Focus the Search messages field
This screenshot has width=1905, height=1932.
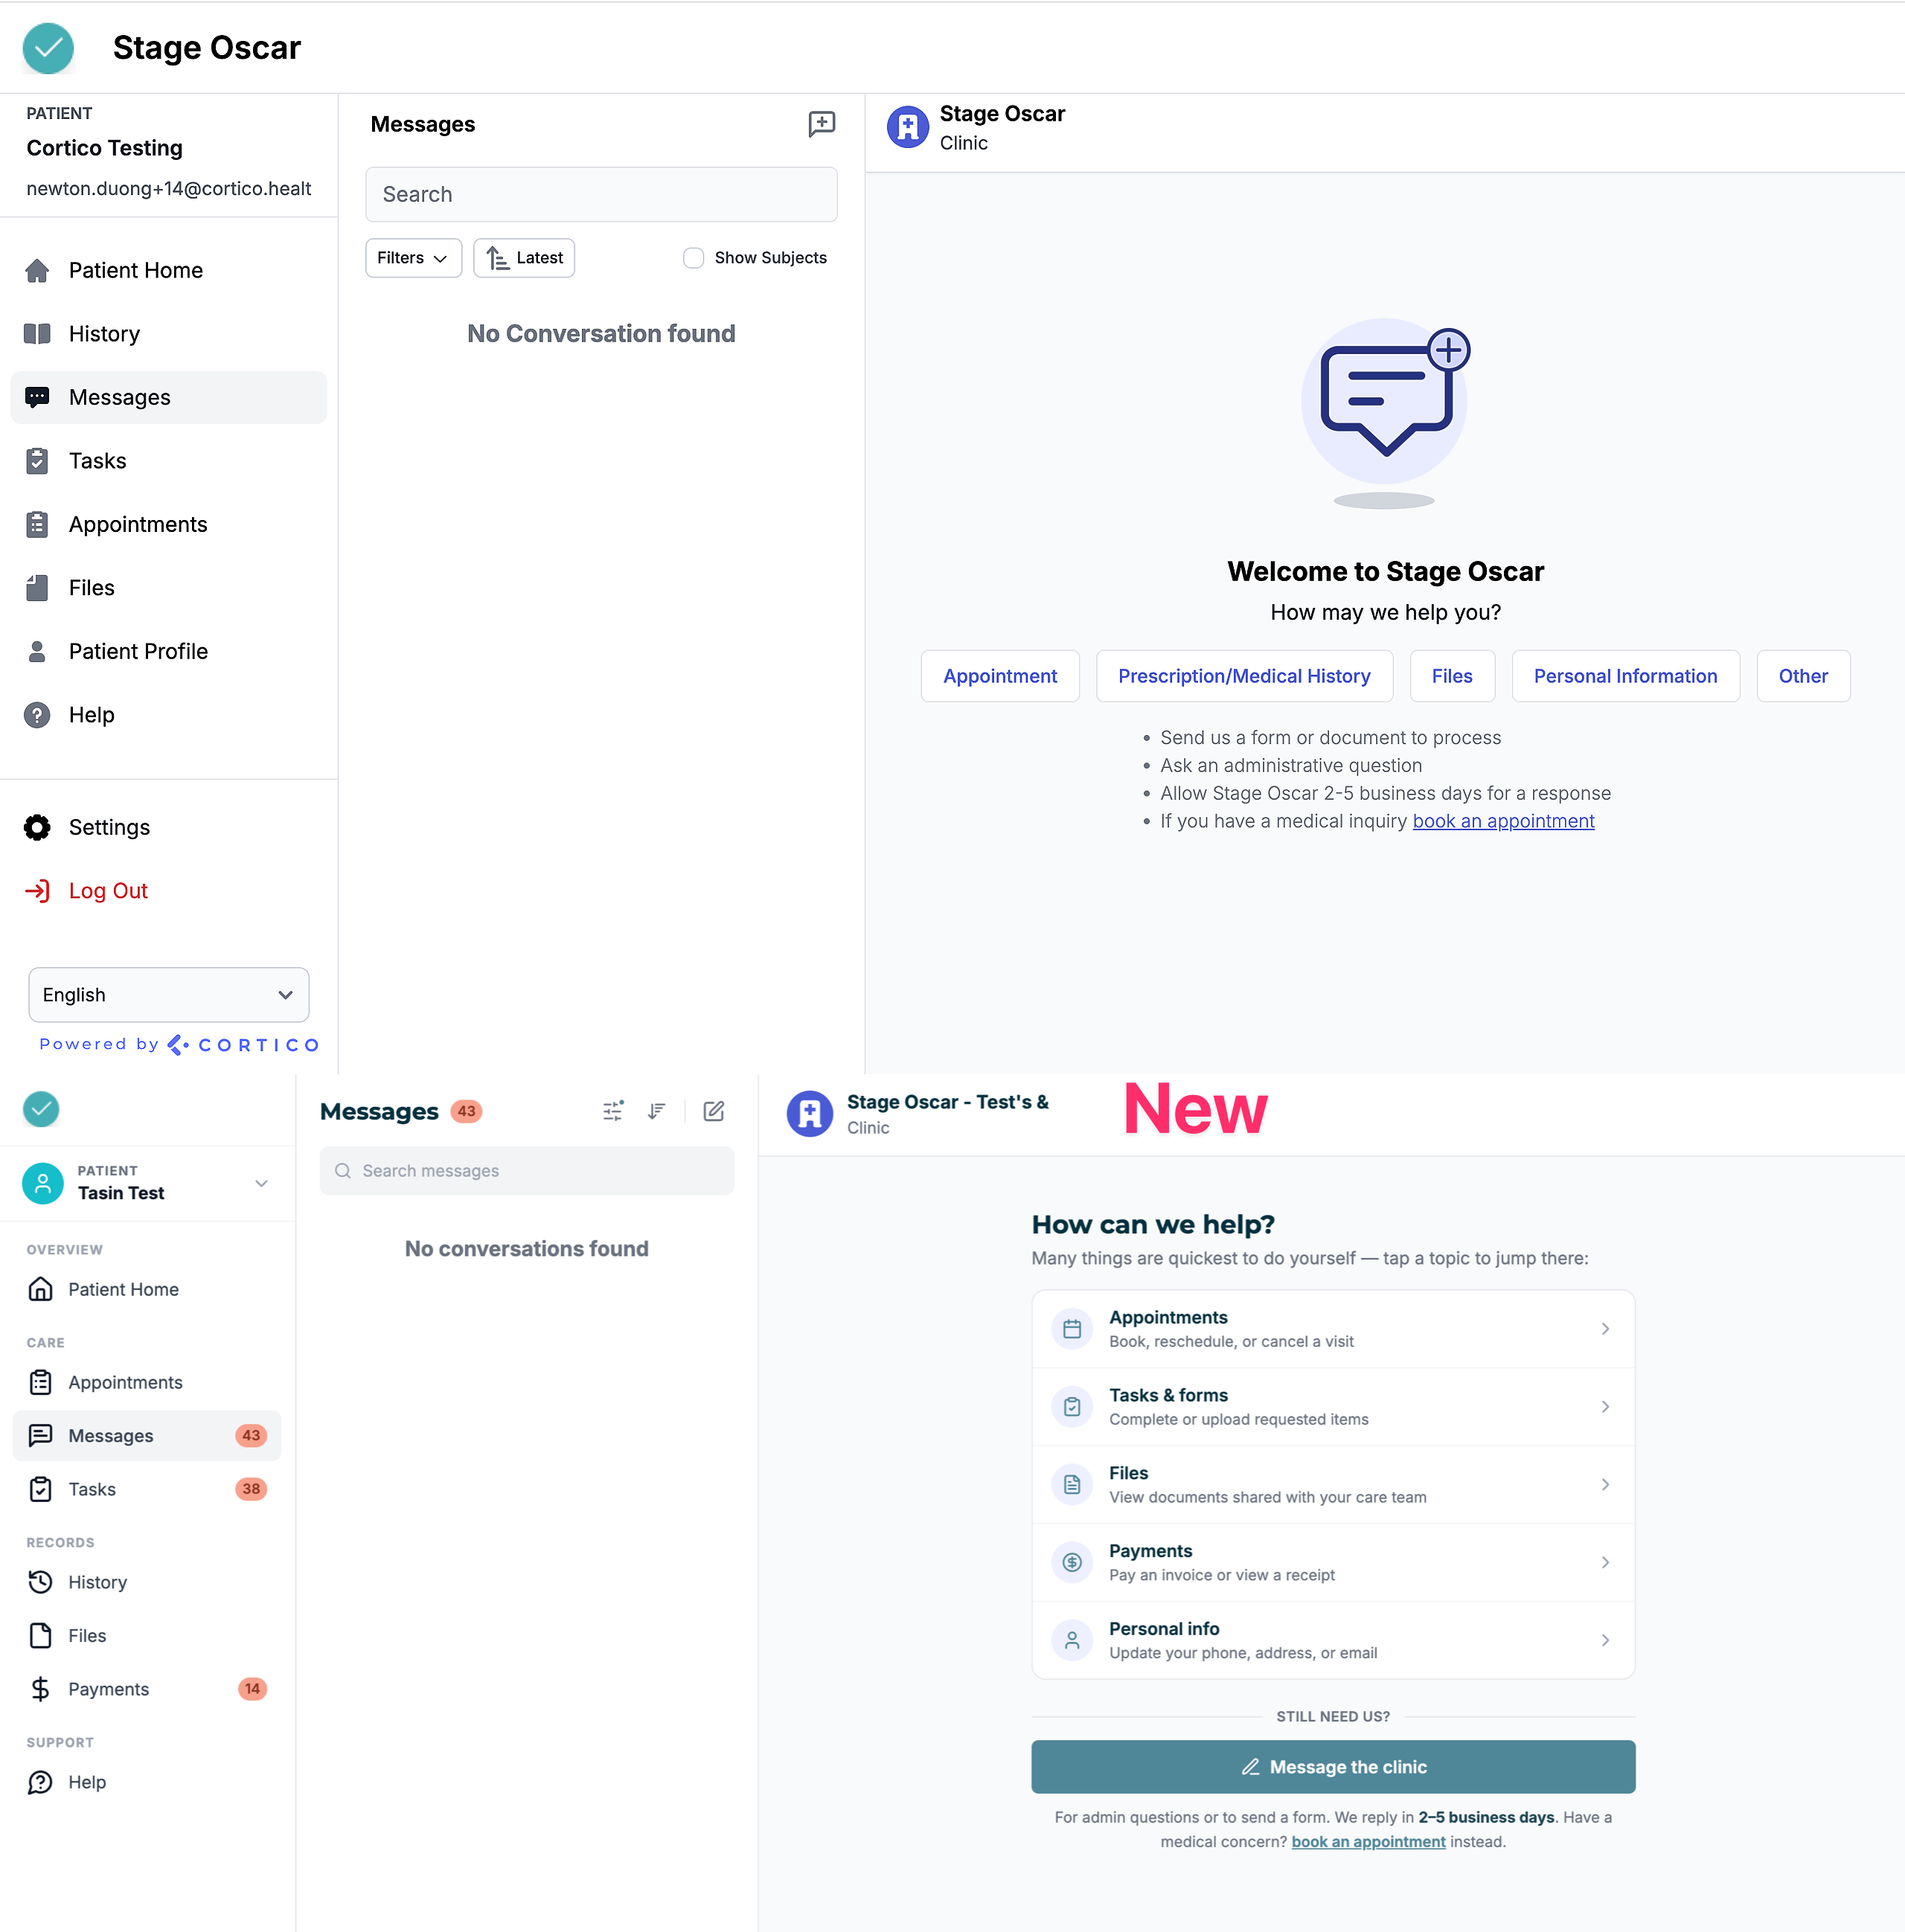pos(528,1171)
